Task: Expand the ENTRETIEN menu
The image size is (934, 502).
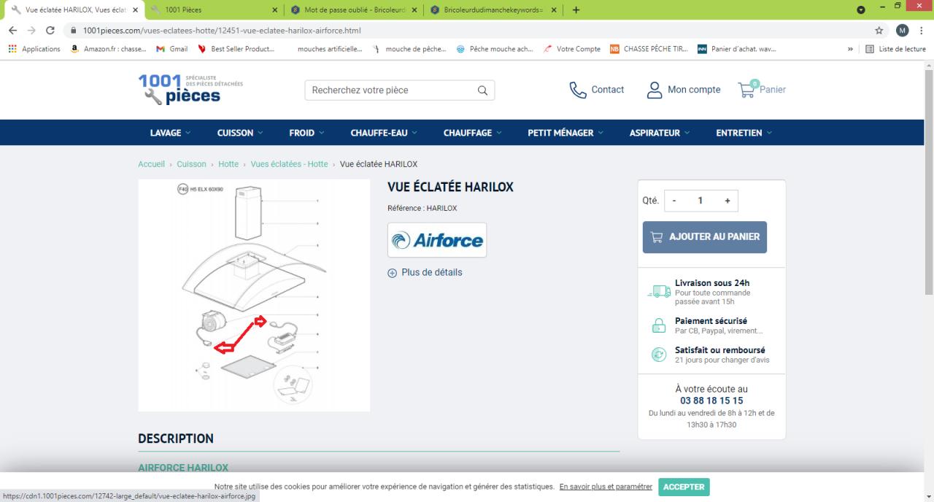Action: tap(744, 133)
